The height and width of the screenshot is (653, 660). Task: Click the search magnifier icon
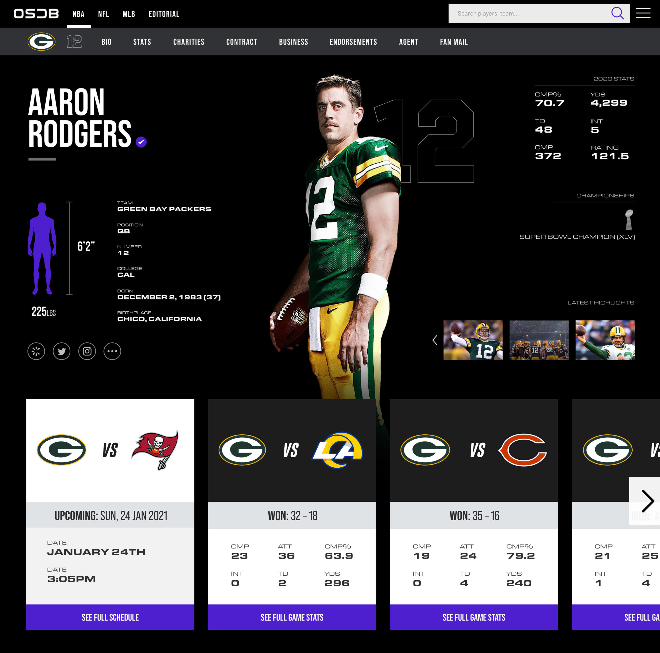(617, 13)
